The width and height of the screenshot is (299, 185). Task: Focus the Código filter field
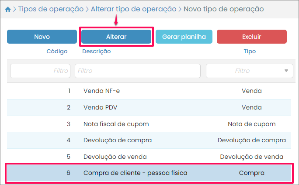[40, 71]
